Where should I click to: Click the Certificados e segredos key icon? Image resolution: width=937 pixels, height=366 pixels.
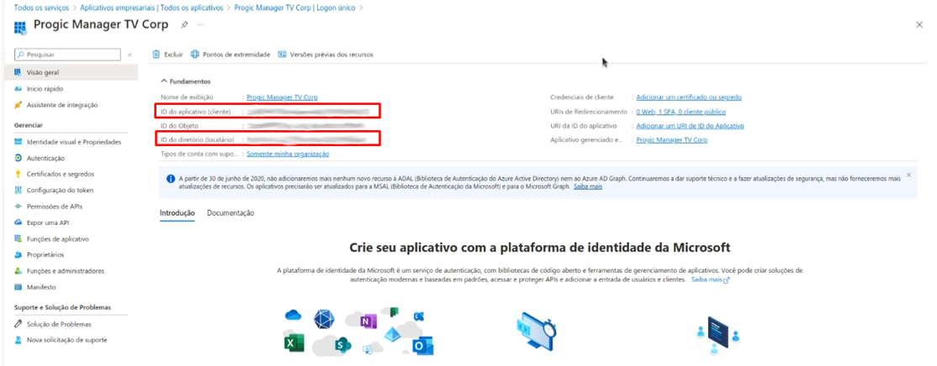pyautogui.click(x=18, y=174)
